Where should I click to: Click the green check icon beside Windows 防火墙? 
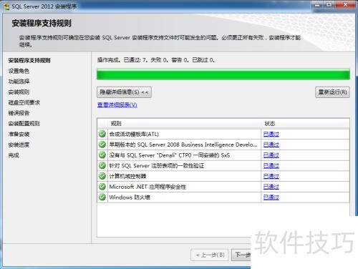(102, 197)
